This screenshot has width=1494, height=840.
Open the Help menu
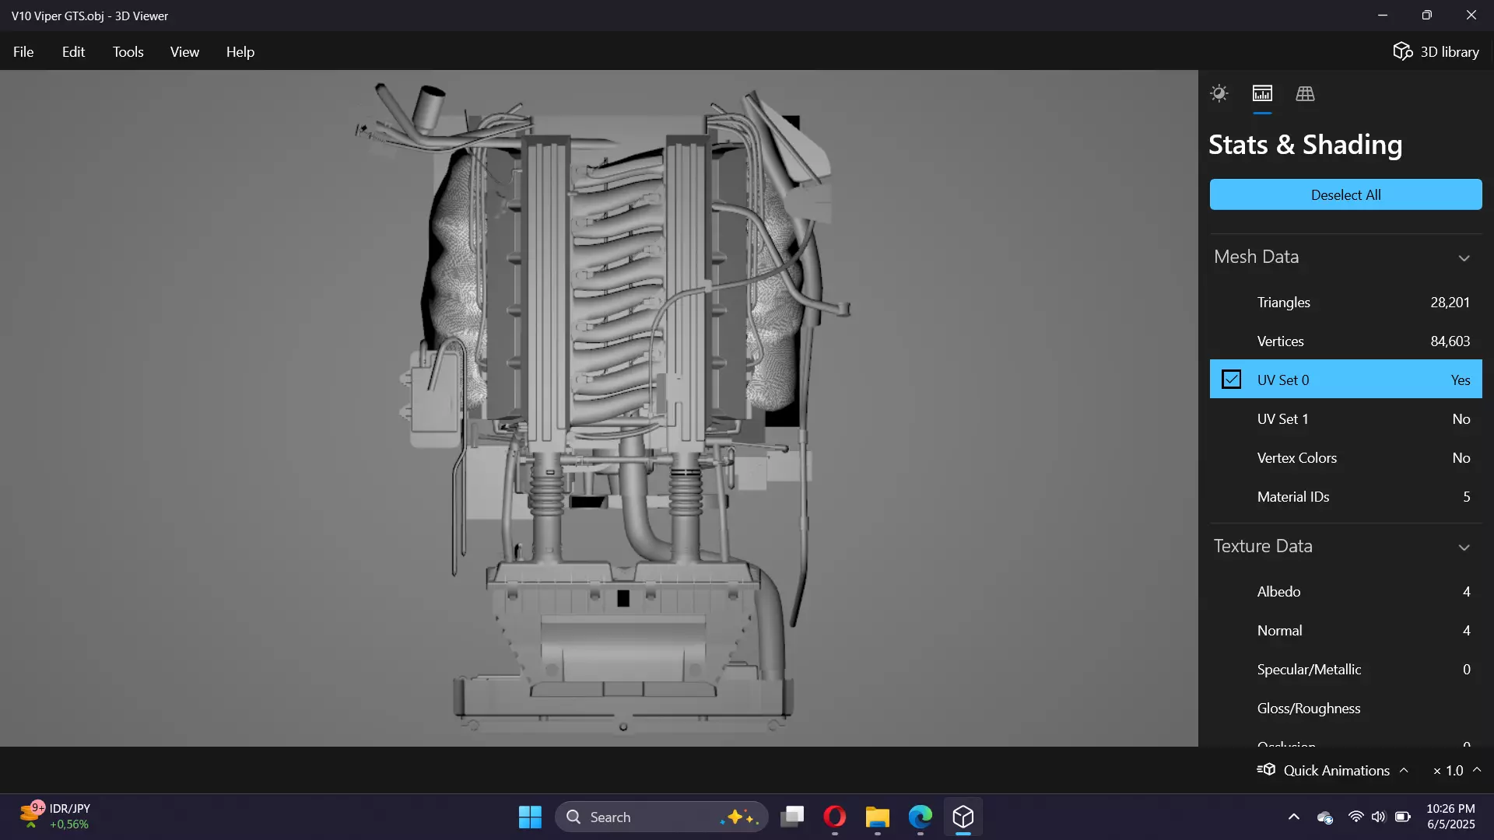240,51
